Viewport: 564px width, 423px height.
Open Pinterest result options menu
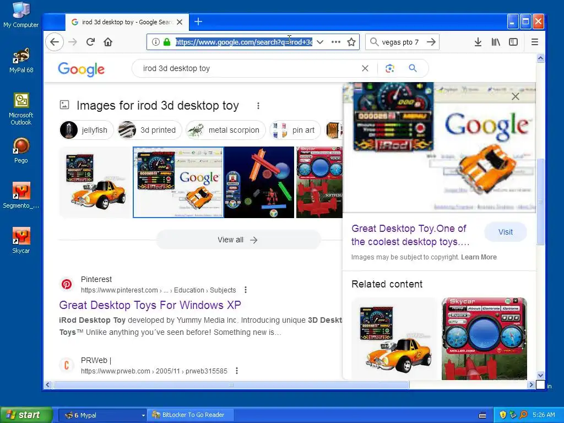click(x=245, y=290)
